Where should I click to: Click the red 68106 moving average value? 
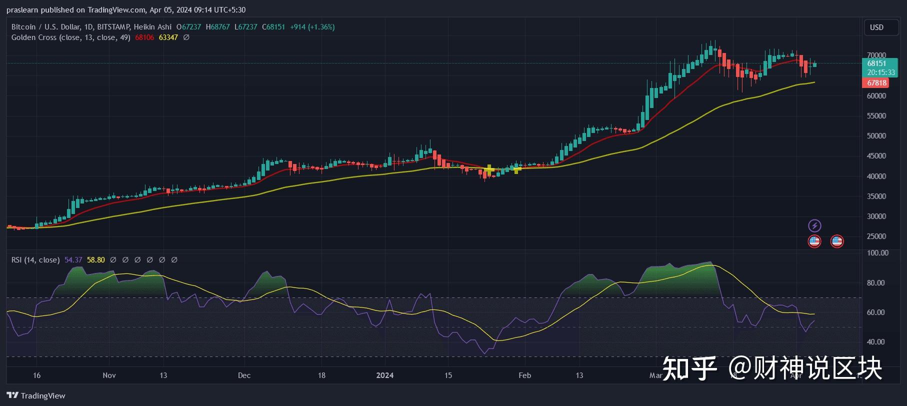(x=144, y=37)
